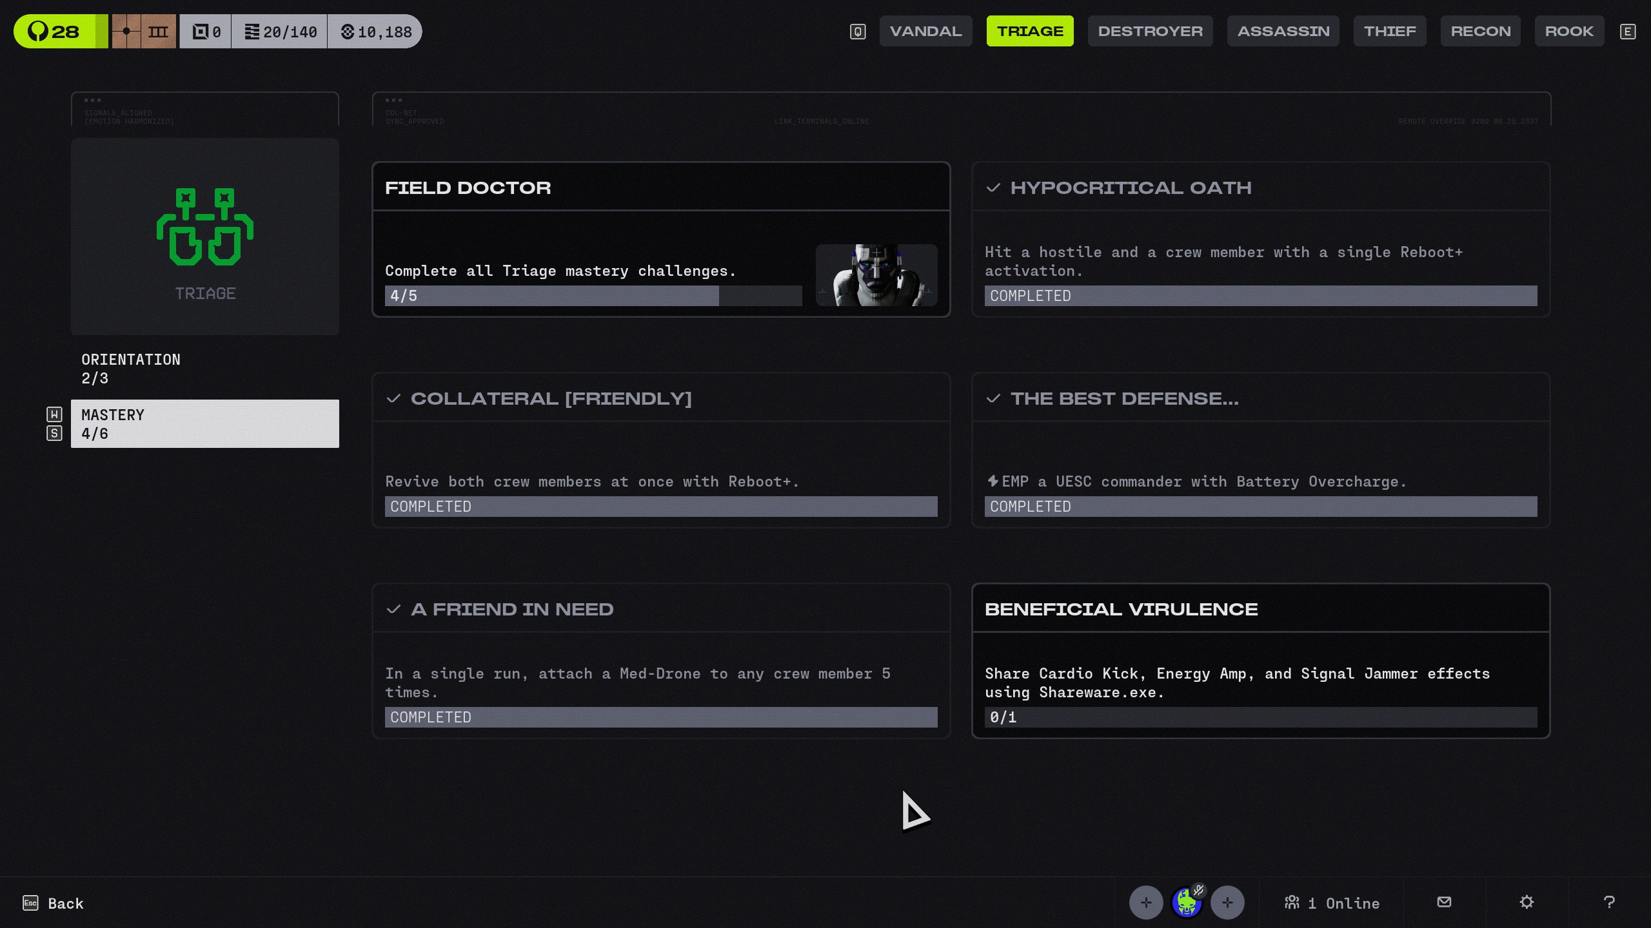Click the Field Doctor reward thumbnail

click(x=876, y=275)
